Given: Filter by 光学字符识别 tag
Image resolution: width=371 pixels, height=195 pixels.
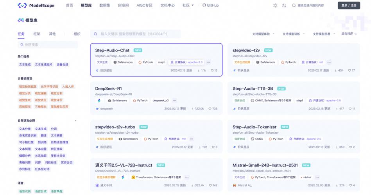Looking at the screenshot, I should [x=49, y=87].
